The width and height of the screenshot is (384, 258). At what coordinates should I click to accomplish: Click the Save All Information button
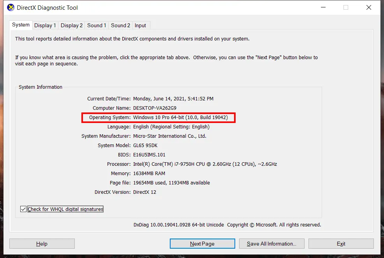[x=271, y=244]
